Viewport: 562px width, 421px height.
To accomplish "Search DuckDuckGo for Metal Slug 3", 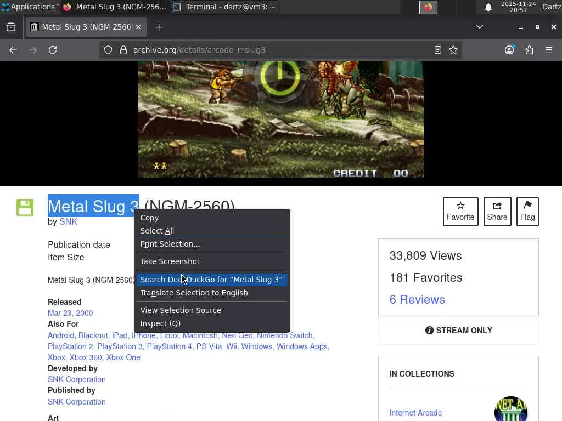I will tap(211, 280).
